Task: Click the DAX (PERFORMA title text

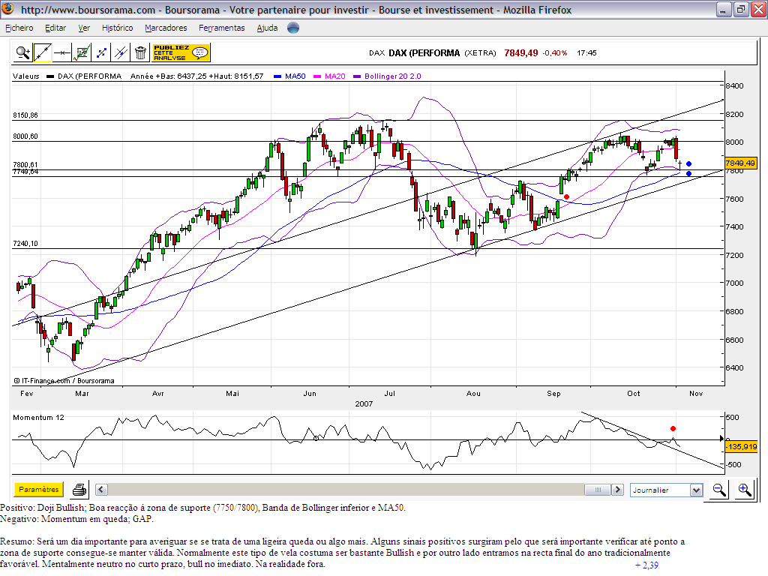Action: pos(424,53)
